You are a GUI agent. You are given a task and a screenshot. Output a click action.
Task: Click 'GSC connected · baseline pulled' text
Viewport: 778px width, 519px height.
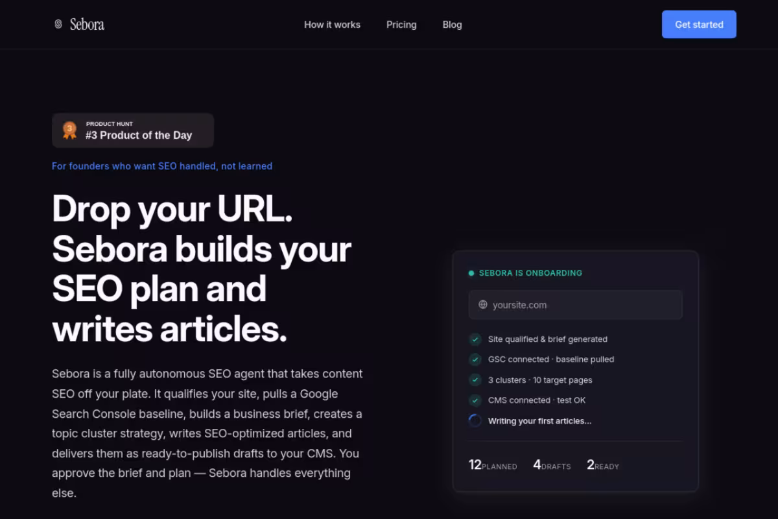click(x=551, y=359)
